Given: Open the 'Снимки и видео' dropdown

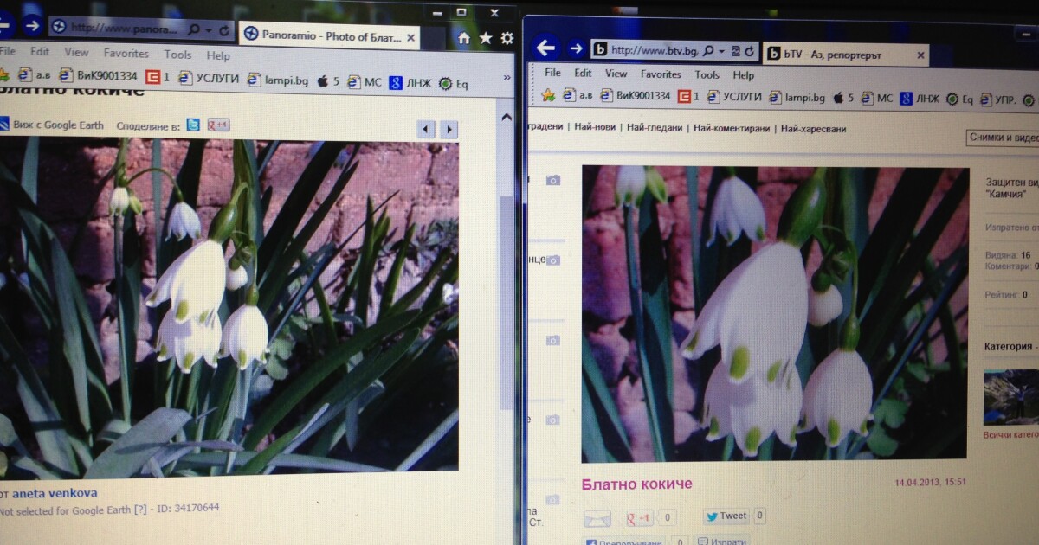Looking at the screenshot, I should click(x=1003, y=138).
